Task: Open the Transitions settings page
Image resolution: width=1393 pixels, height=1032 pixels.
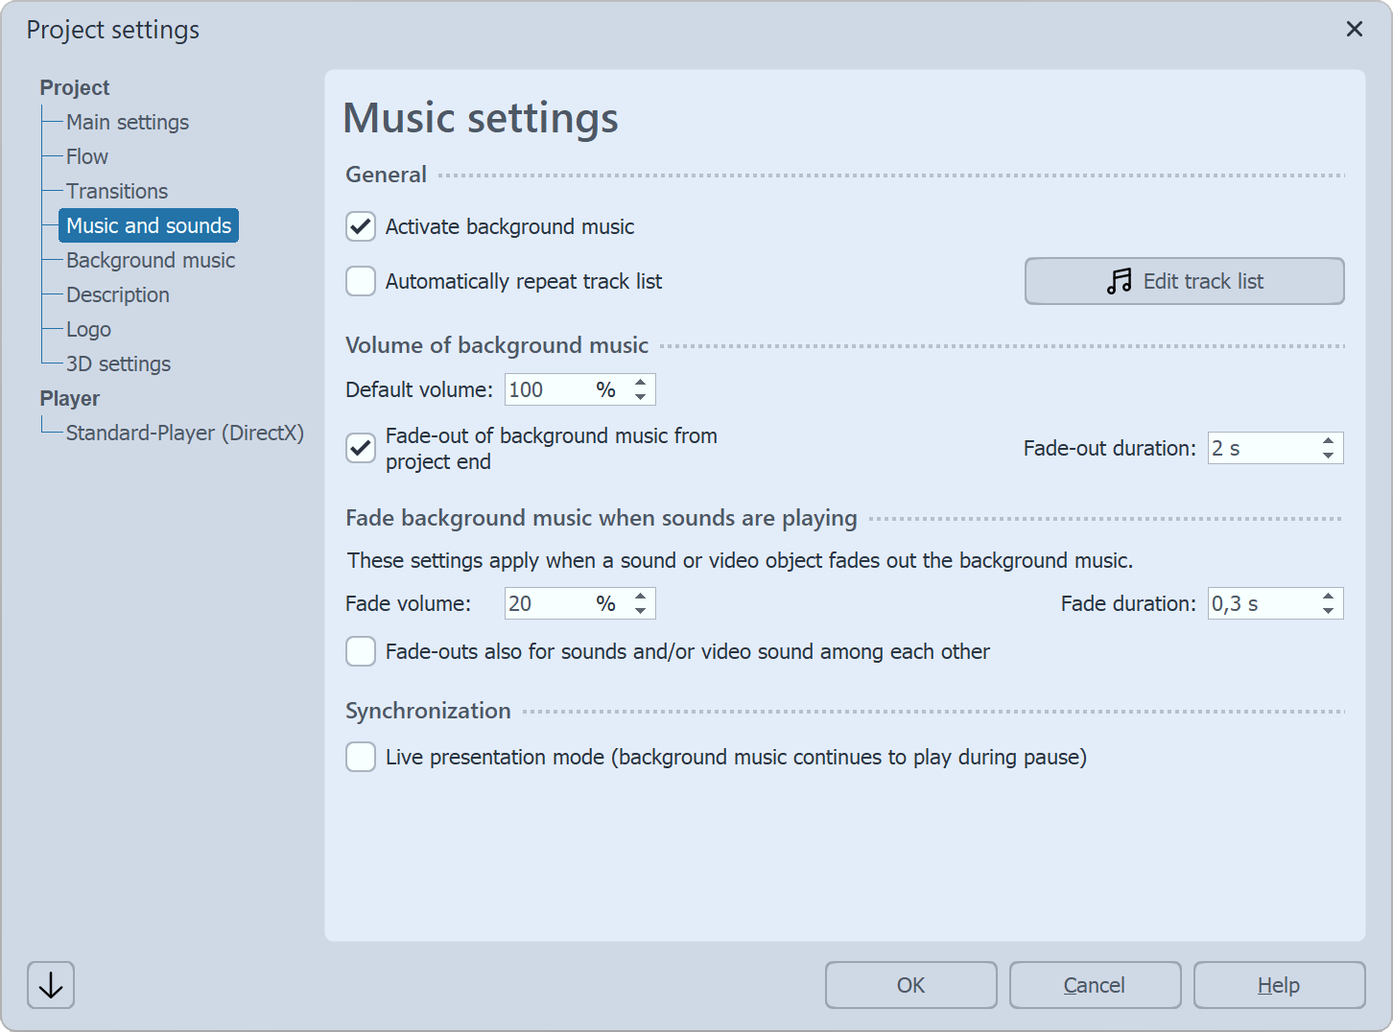Action: coord(117,191)
